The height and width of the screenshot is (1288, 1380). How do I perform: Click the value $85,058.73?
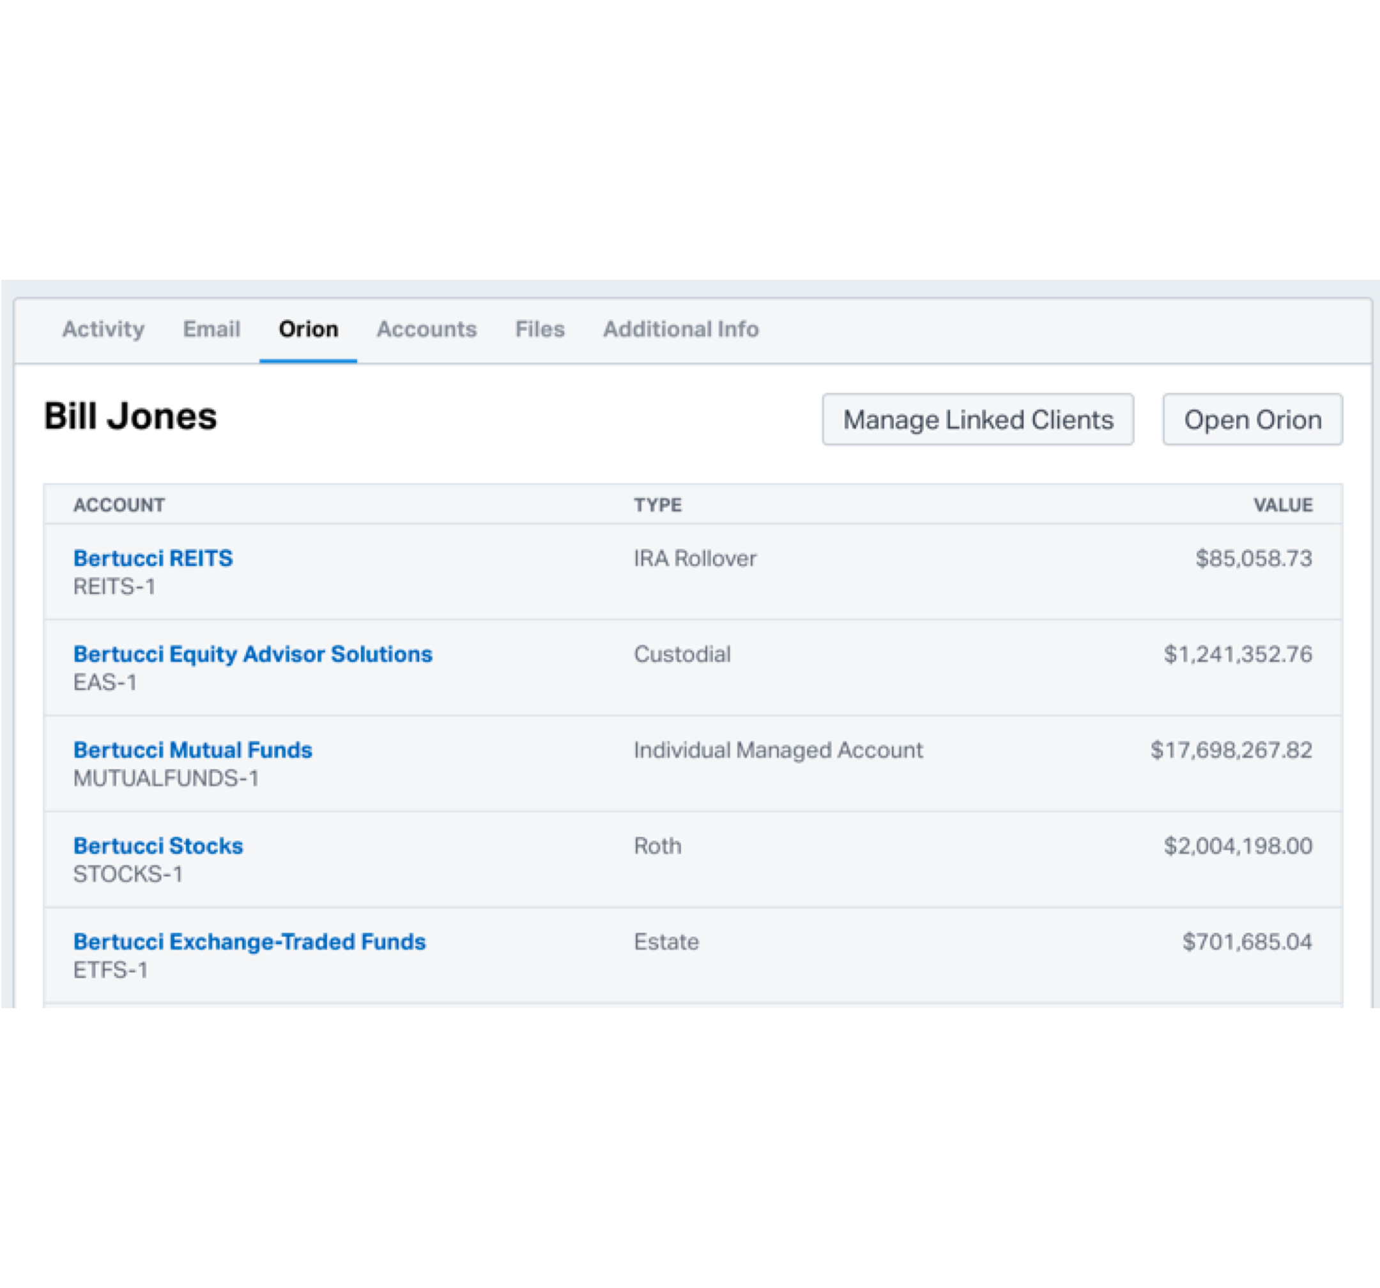[1253, 558]
